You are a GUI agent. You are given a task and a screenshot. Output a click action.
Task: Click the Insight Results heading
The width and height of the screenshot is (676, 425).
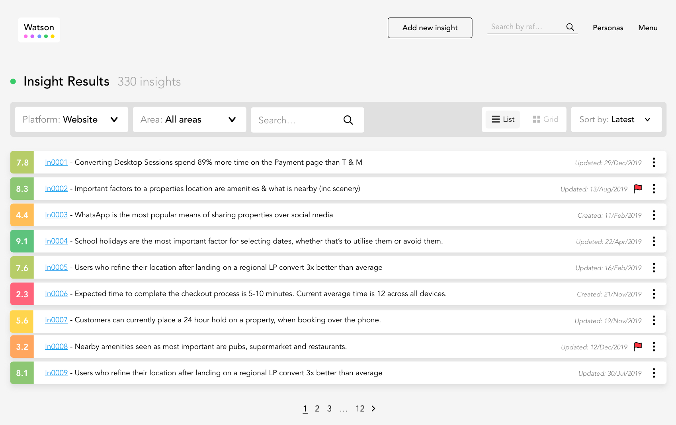(66, 81)
